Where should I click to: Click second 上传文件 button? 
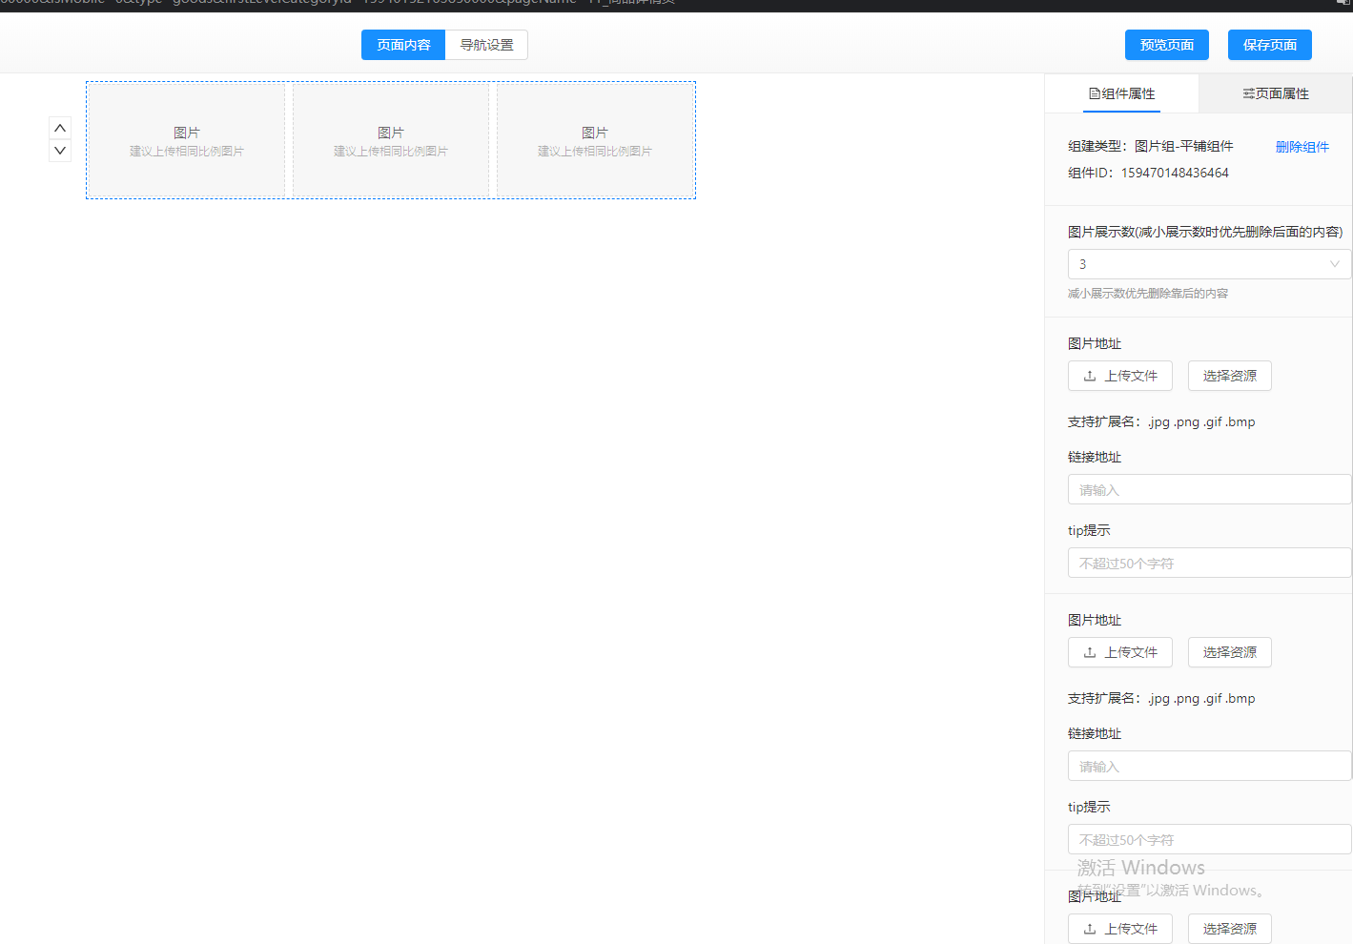(x=1120, y=652)
